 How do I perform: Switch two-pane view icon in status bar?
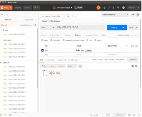[129, 115]
